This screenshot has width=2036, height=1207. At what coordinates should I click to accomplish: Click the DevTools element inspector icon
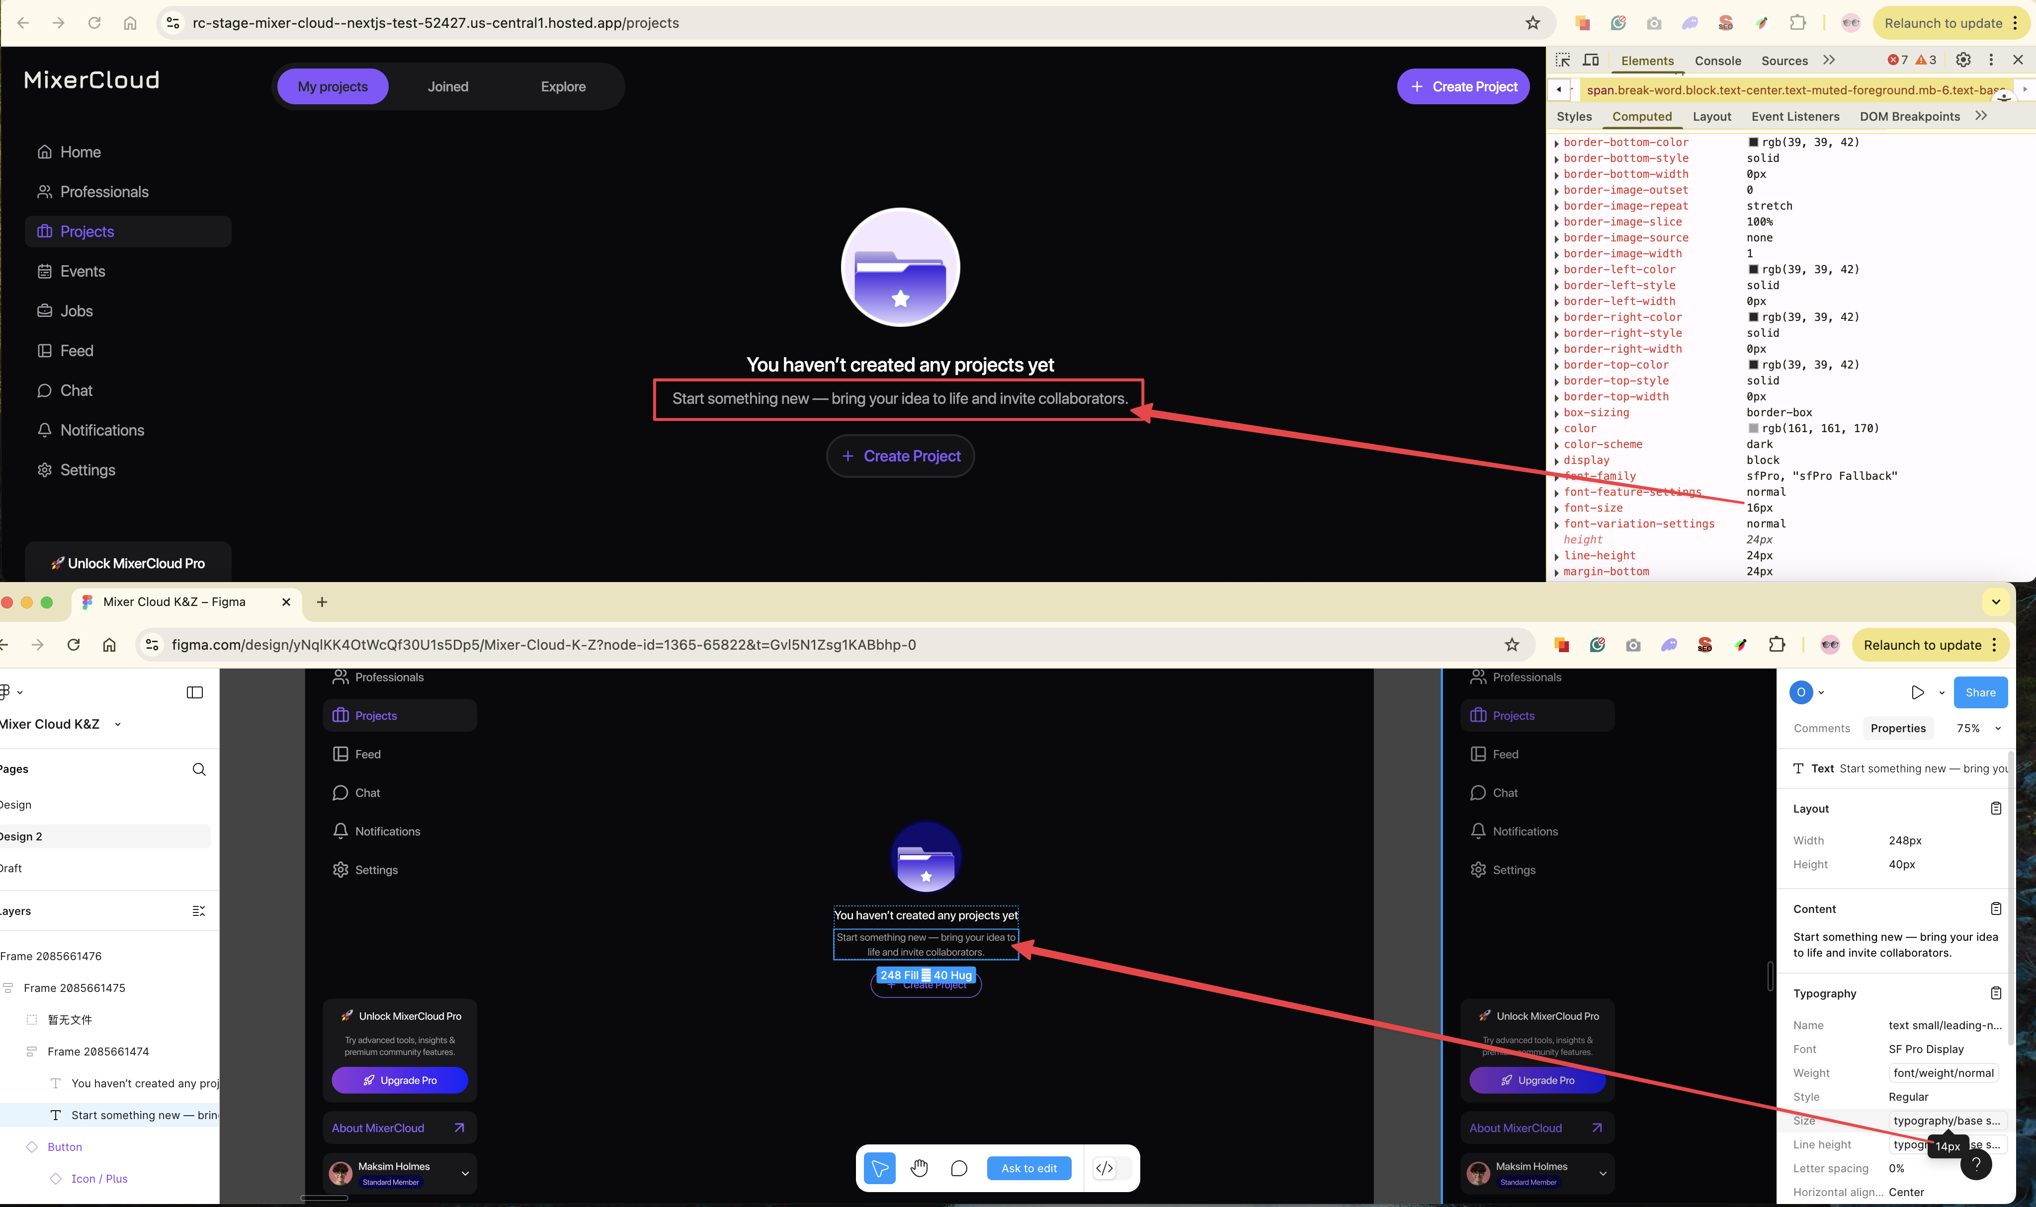coord(1562,60)
